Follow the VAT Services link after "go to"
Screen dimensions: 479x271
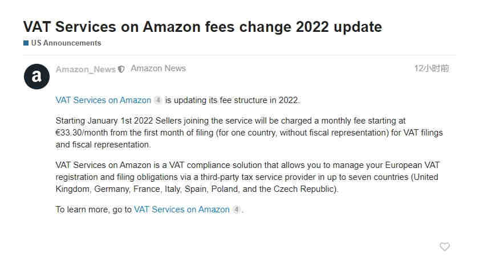click(182, 210)
